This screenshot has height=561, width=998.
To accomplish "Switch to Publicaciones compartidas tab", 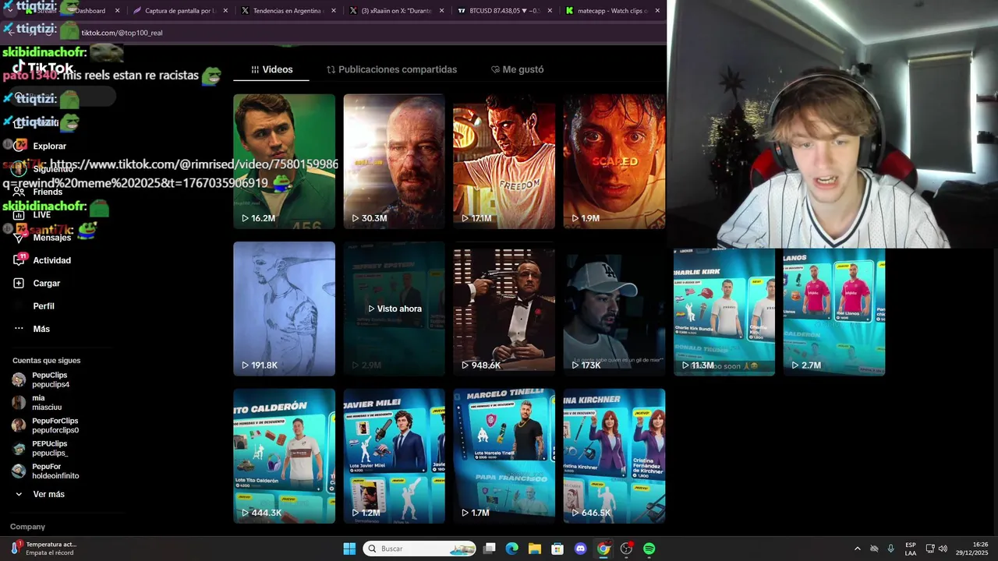I will (x=391, y=69).
